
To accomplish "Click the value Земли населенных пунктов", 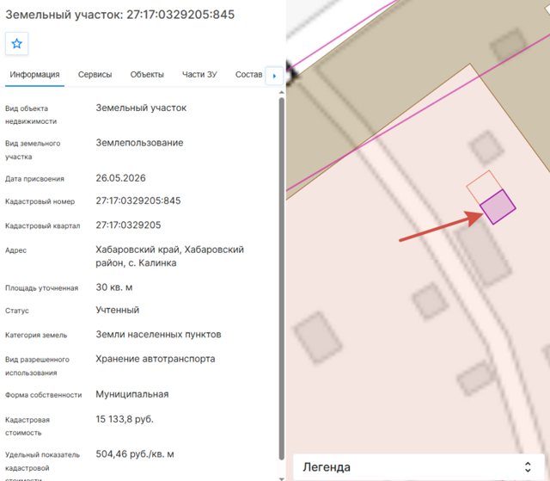I will [x=158, y=334].
